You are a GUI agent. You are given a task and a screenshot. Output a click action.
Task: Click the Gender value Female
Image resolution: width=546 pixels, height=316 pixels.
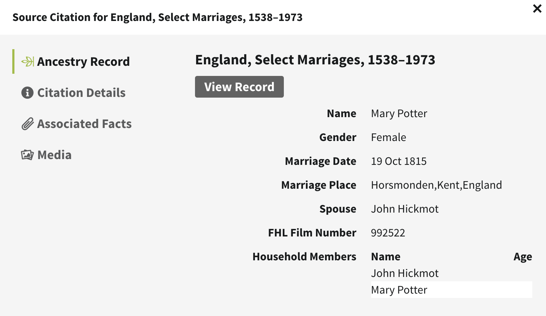tap(388, 137)
